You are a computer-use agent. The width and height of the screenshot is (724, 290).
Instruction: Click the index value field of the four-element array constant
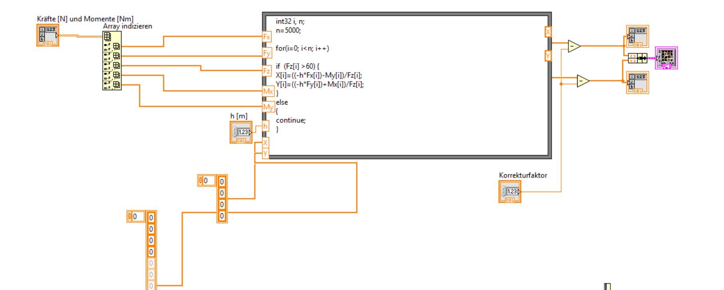pos(209,181)
